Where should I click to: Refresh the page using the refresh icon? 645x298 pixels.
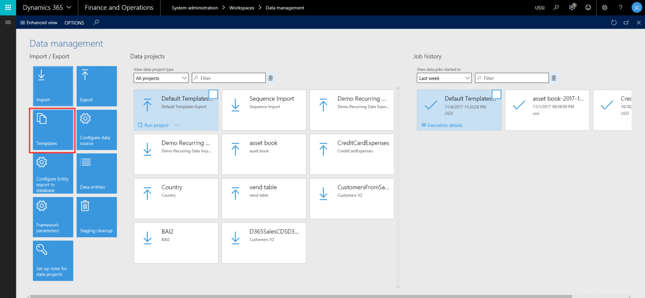pos(614,23)
